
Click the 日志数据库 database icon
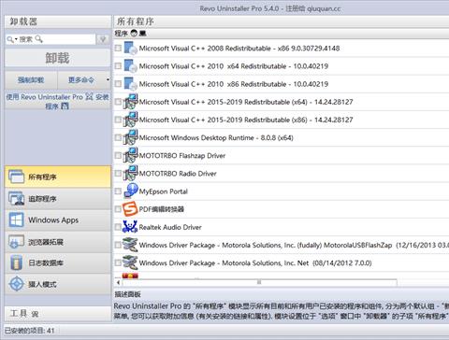pyautogui.click(x=16, y=262)
